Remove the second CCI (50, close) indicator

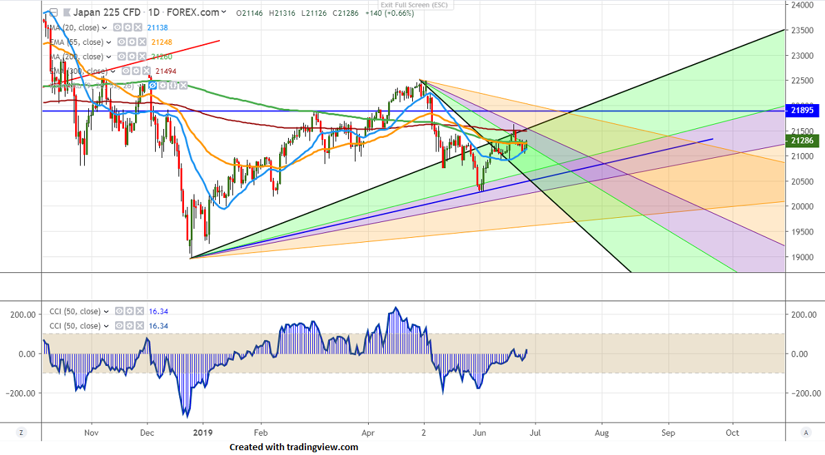click(139, 326)
